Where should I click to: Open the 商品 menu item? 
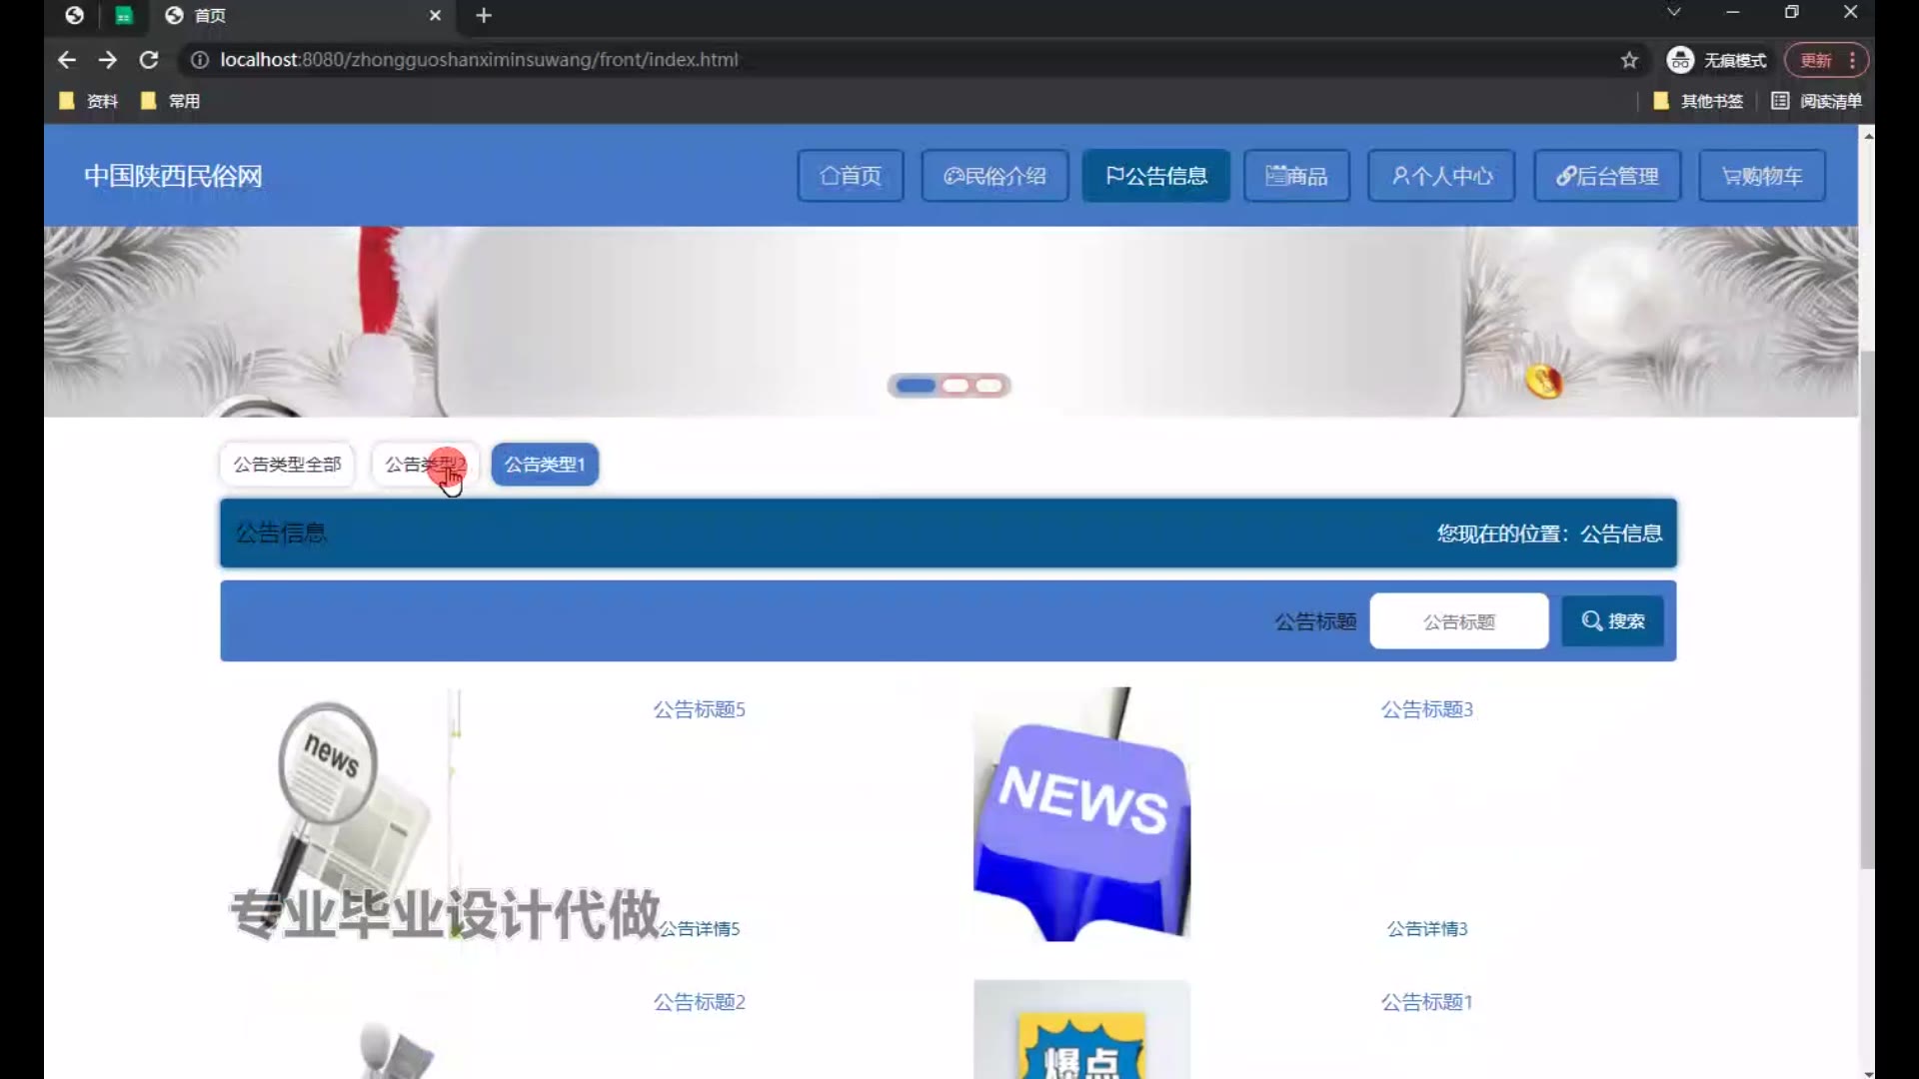pos(1296,176)
